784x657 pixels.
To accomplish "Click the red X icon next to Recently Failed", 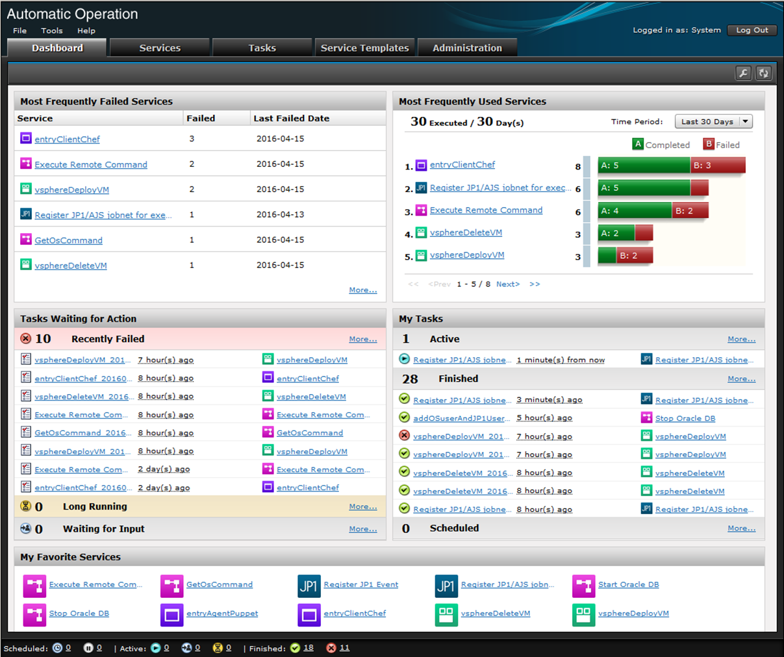I will point(26,338).
